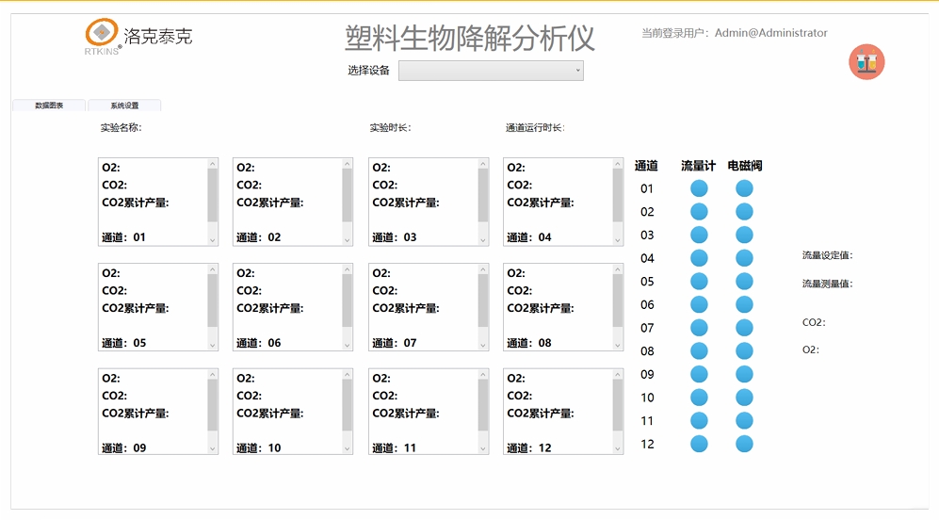Screen dimensions: 939x520
Task: Toggle the 电磁阀 valve for channel 06
Action: pos(744,304)
